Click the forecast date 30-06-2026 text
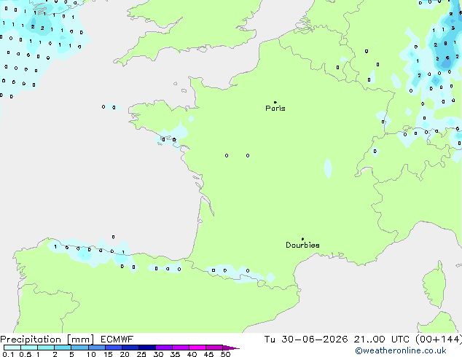462x357 pixels. 314,340
